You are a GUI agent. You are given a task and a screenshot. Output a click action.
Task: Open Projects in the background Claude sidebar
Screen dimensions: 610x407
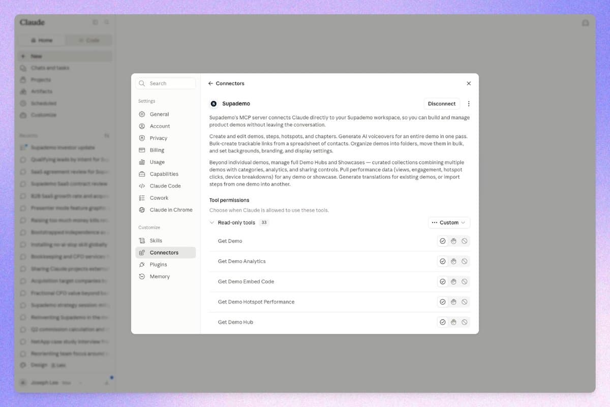click(x=65, y=80)
